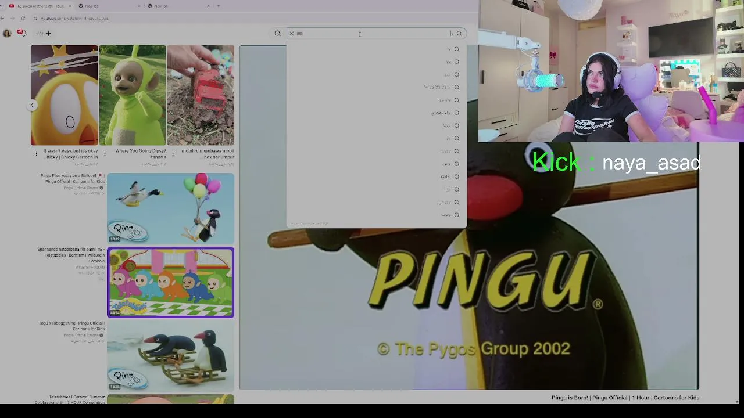Clear the search box with the X

[x=292, y=33]
